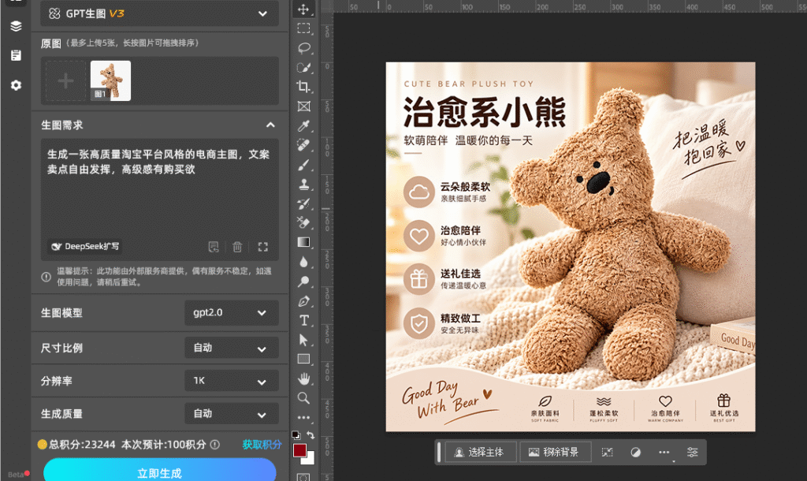Click the info icon beside 本次预计:100积分
Screen dimensions: 807x481
(215, 445)
